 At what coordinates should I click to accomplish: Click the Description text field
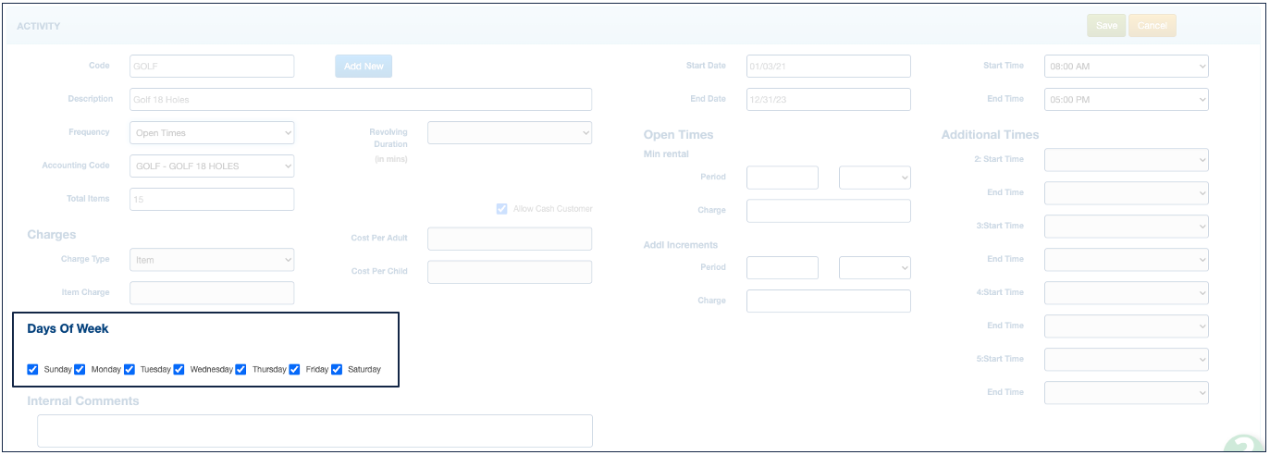tap(361, 100)
